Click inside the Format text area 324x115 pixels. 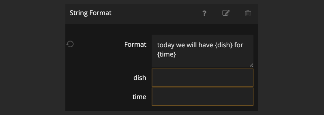click(x=202, y=51)
